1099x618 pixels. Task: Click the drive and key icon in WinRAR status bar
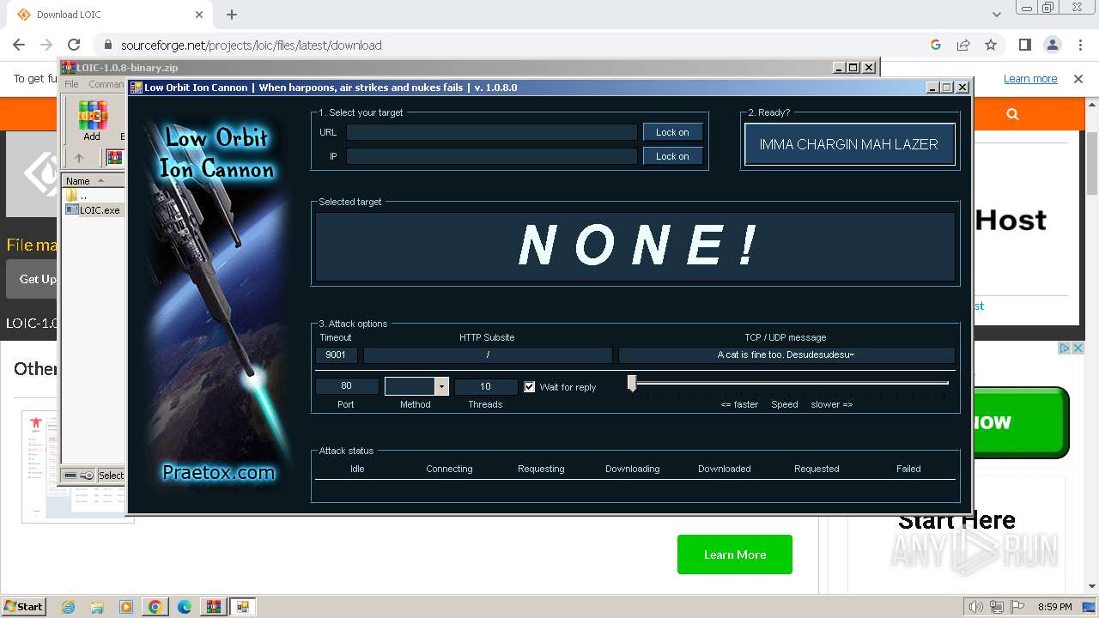click(x=78, y=476)
